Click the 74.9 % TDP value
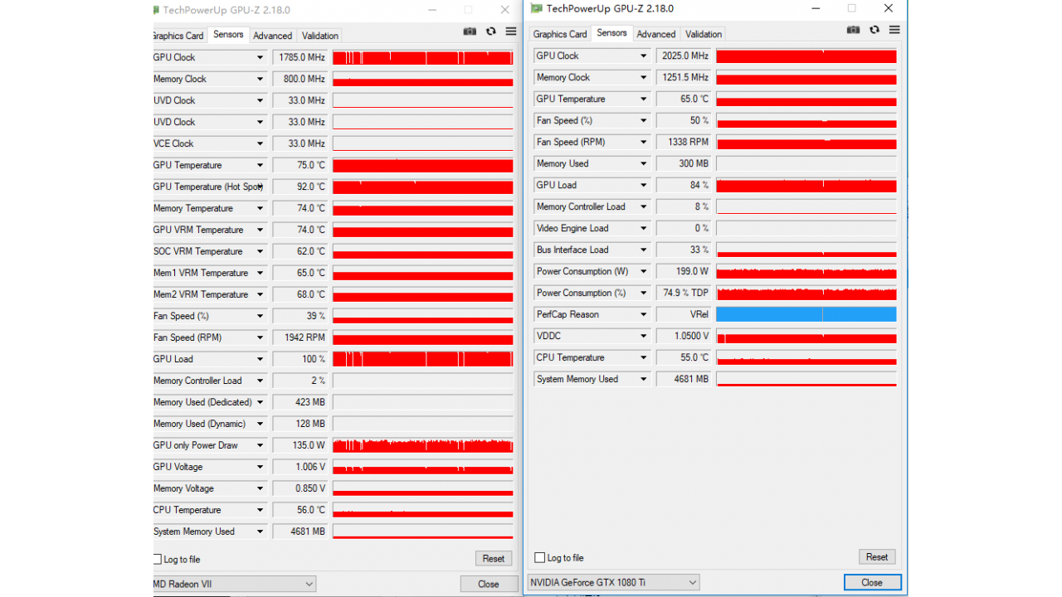 pos(683,293)
